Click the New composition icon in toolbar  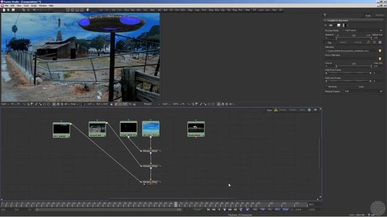4,10
